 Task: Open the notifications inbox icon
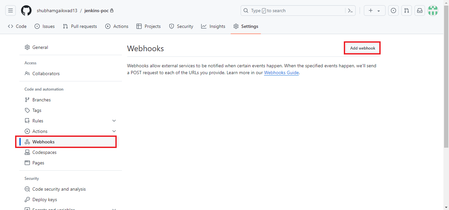[x=420, y=10]
